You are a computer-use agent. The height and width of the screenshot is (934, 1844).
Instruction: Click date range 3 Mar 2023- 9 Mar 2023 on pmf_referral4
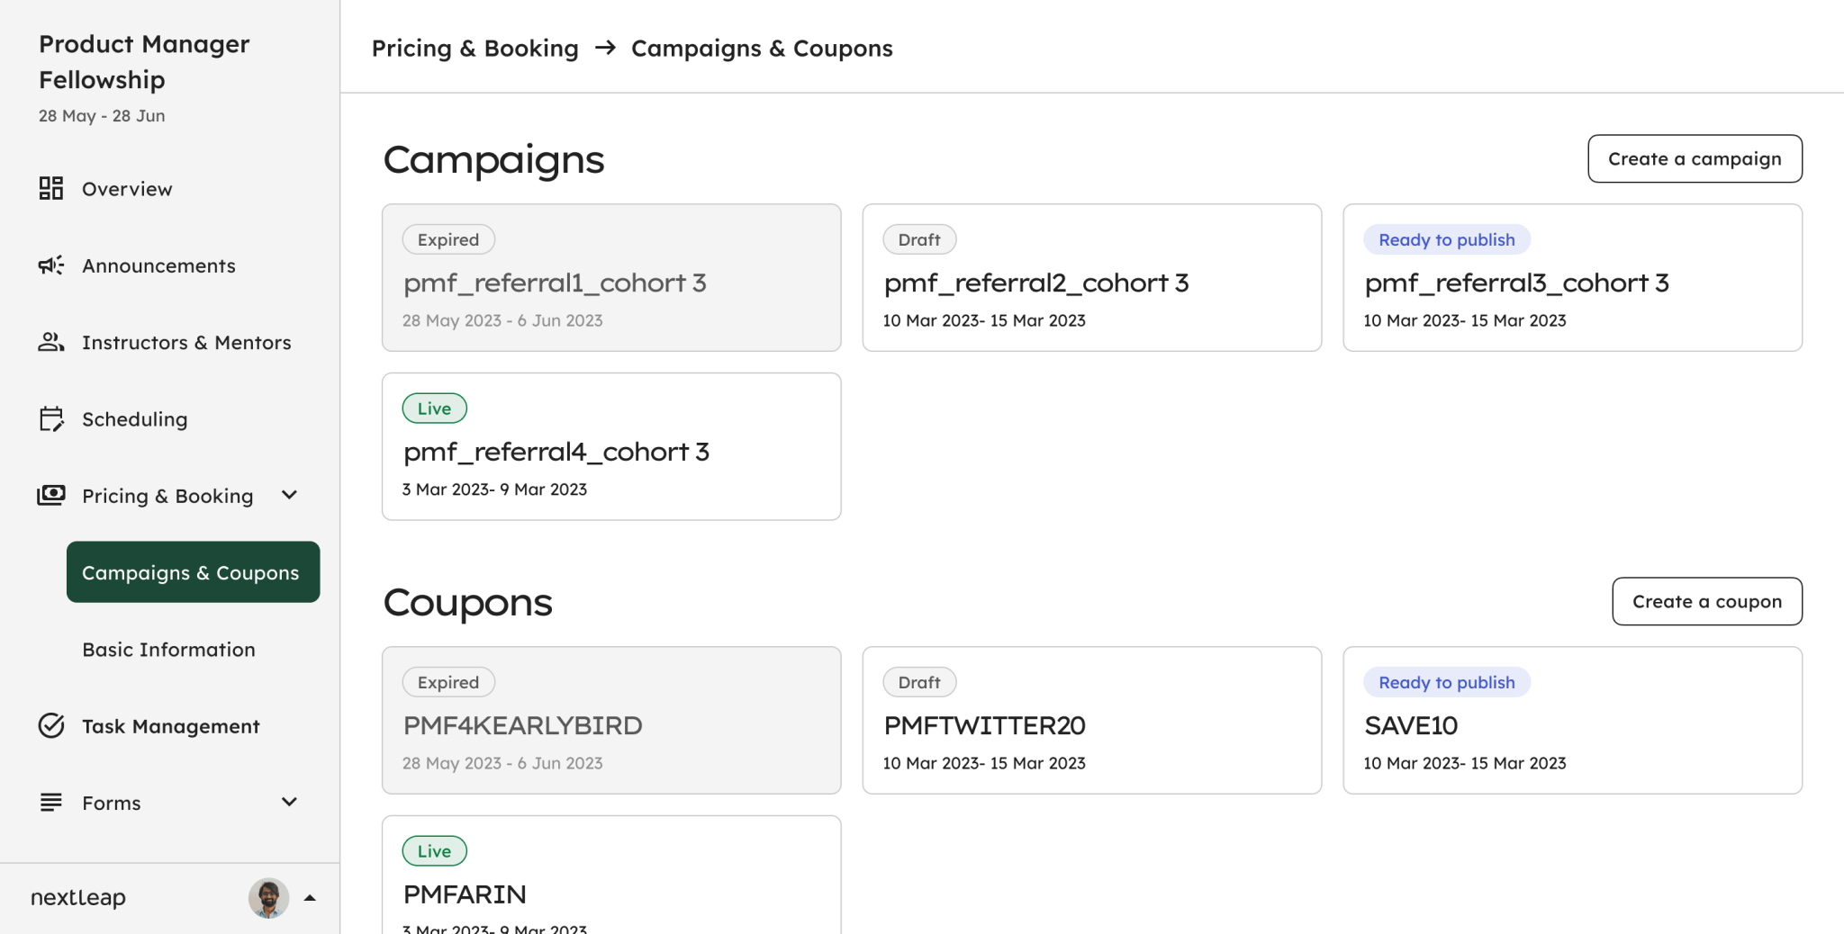pyautogui.click(x=494, y=489)
